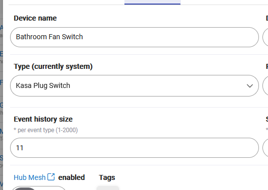Click the dimmed sidebar link starting with A
This screenshot has height=190, width=268.
[2, 28]
